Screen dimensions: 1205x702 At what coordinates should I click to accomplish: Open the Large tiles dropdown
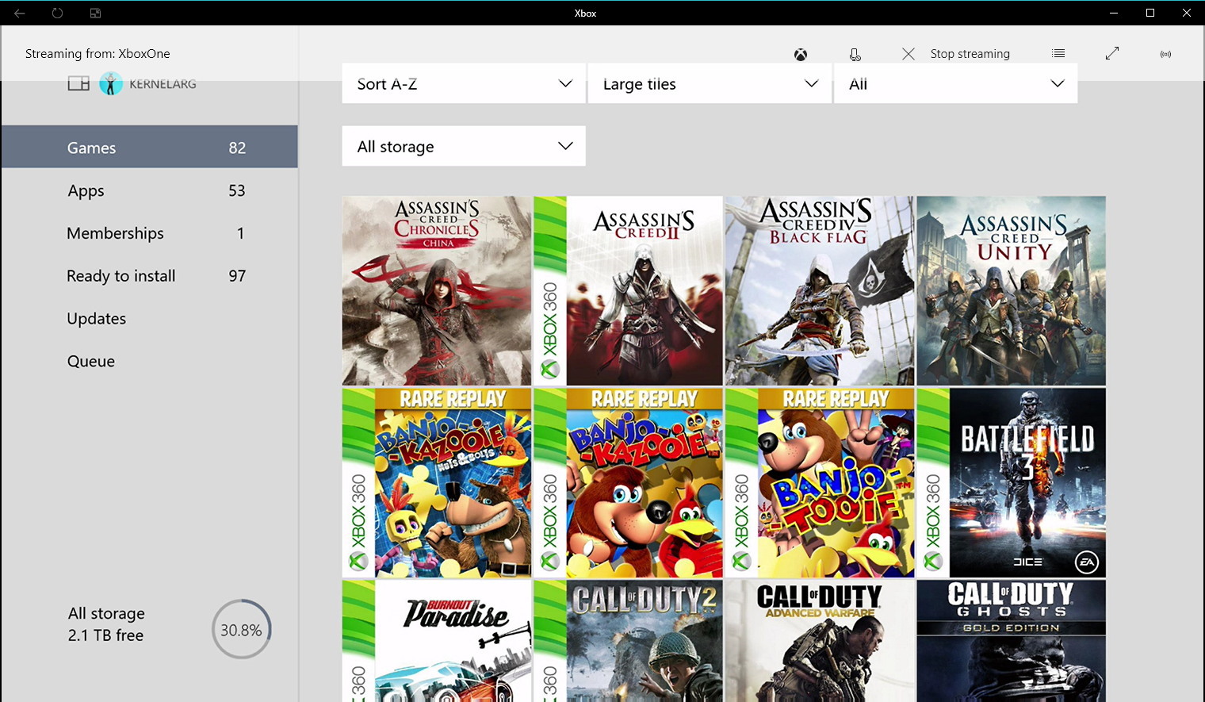click(710, 83)
